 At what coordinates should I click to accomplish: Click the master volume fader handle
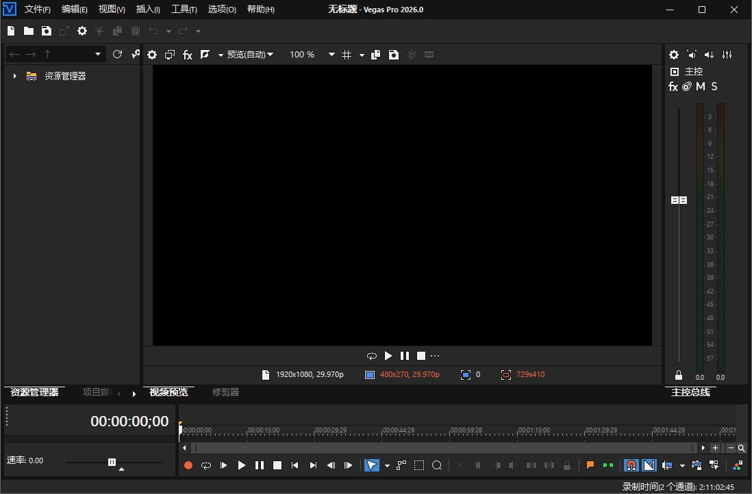[x=679, y=200]
